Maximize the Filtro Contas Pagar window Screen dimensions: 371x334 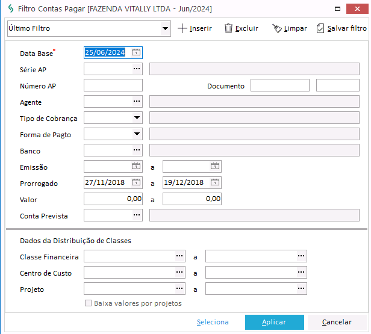pos(337,9)
